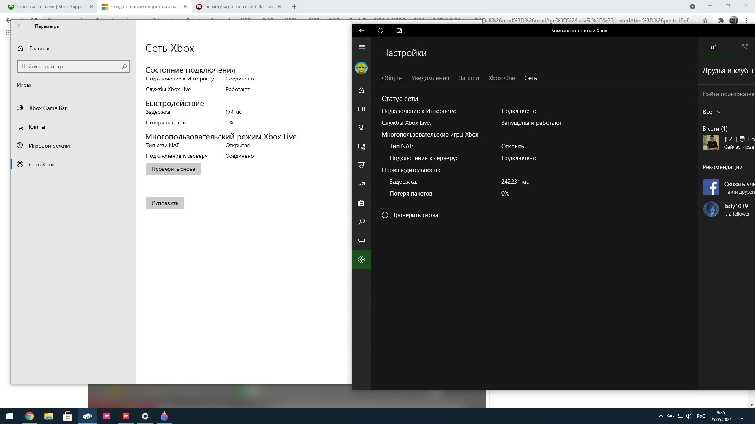Open Клипы settings page
The image size is (755, 424).
coord(73,127)
